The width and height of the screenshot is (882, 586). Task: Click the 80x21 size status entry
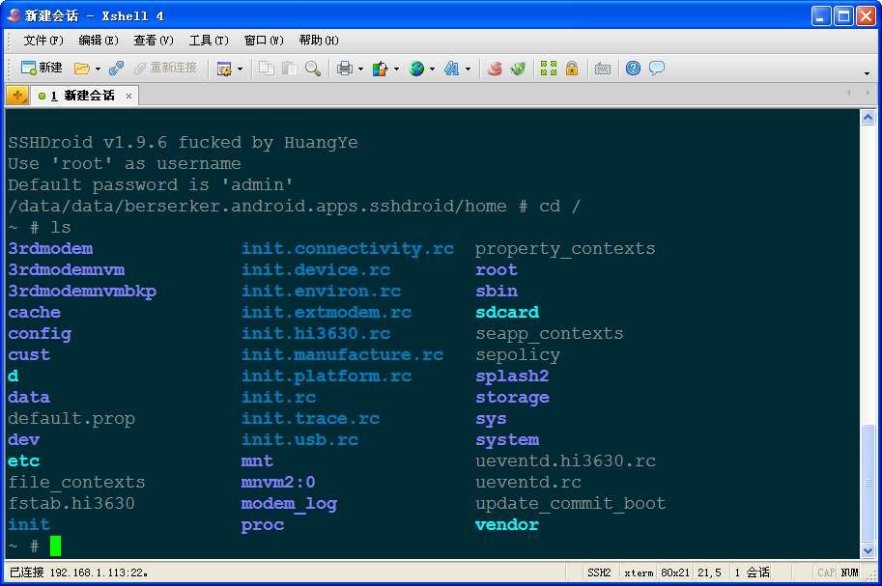pyautogui.click(x=675, y=572)
